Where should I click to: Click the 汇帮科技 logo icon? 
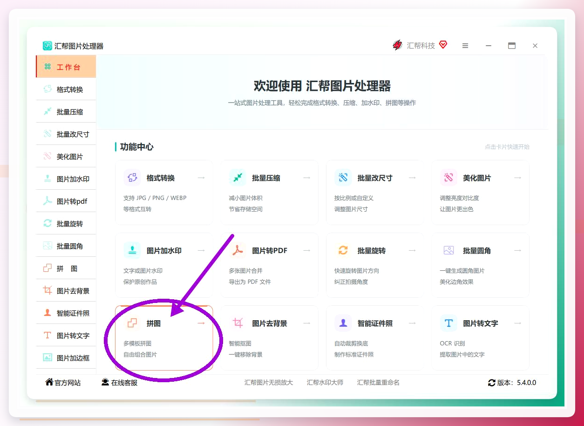pyautogui.click(x=397, y=45)
